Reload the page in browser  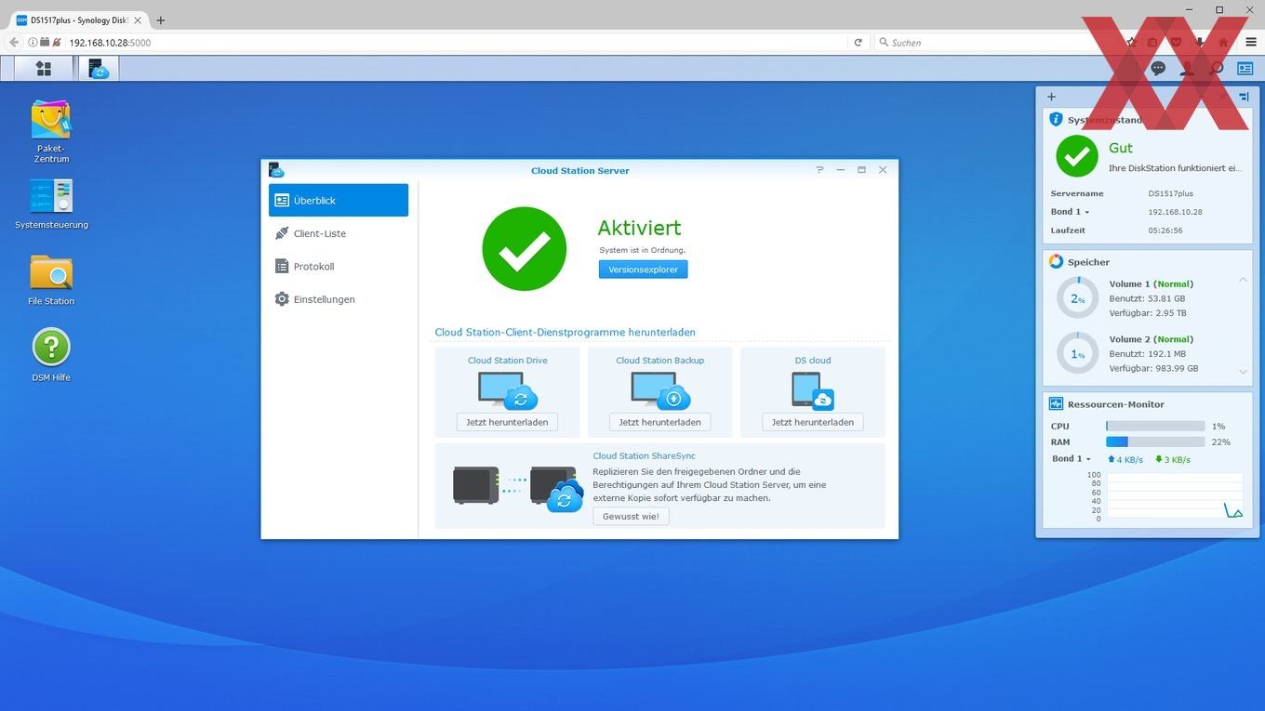858,42
